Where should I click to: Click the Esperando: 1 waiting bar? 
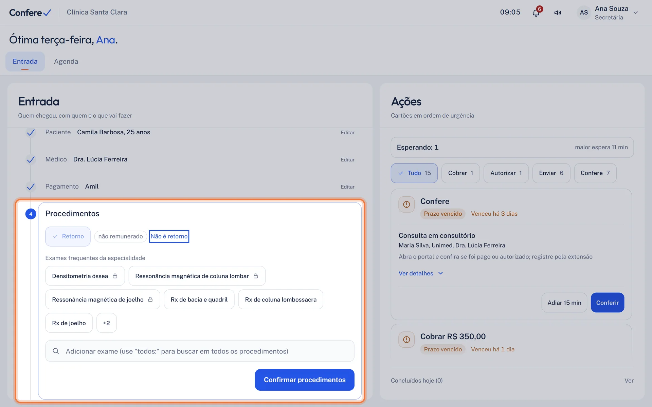coord(512,148)
